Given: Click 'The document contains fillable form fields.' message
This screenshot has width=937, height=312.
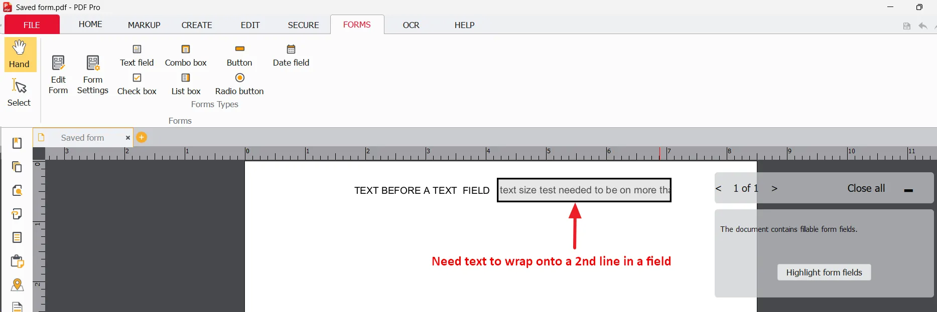Looking at the screenshot, I should pos(788,229).
